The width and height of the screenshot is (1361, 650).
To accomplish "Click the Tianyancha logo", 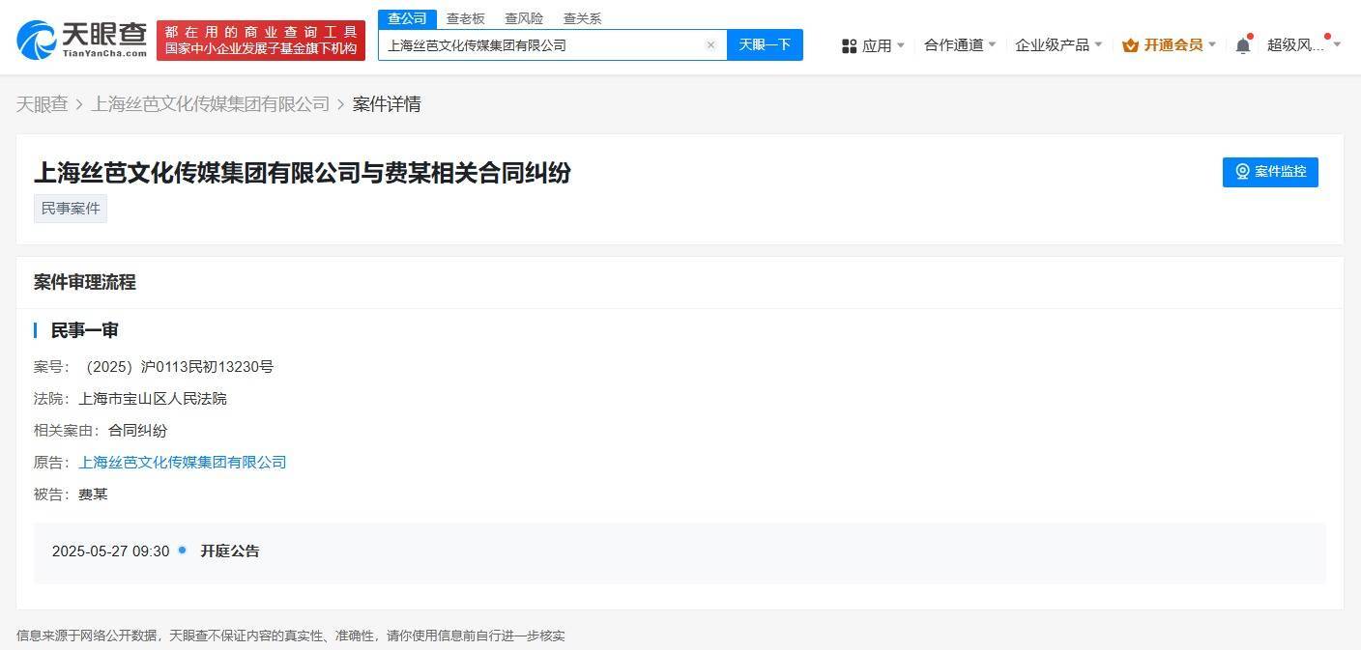I will coord(82,40).
